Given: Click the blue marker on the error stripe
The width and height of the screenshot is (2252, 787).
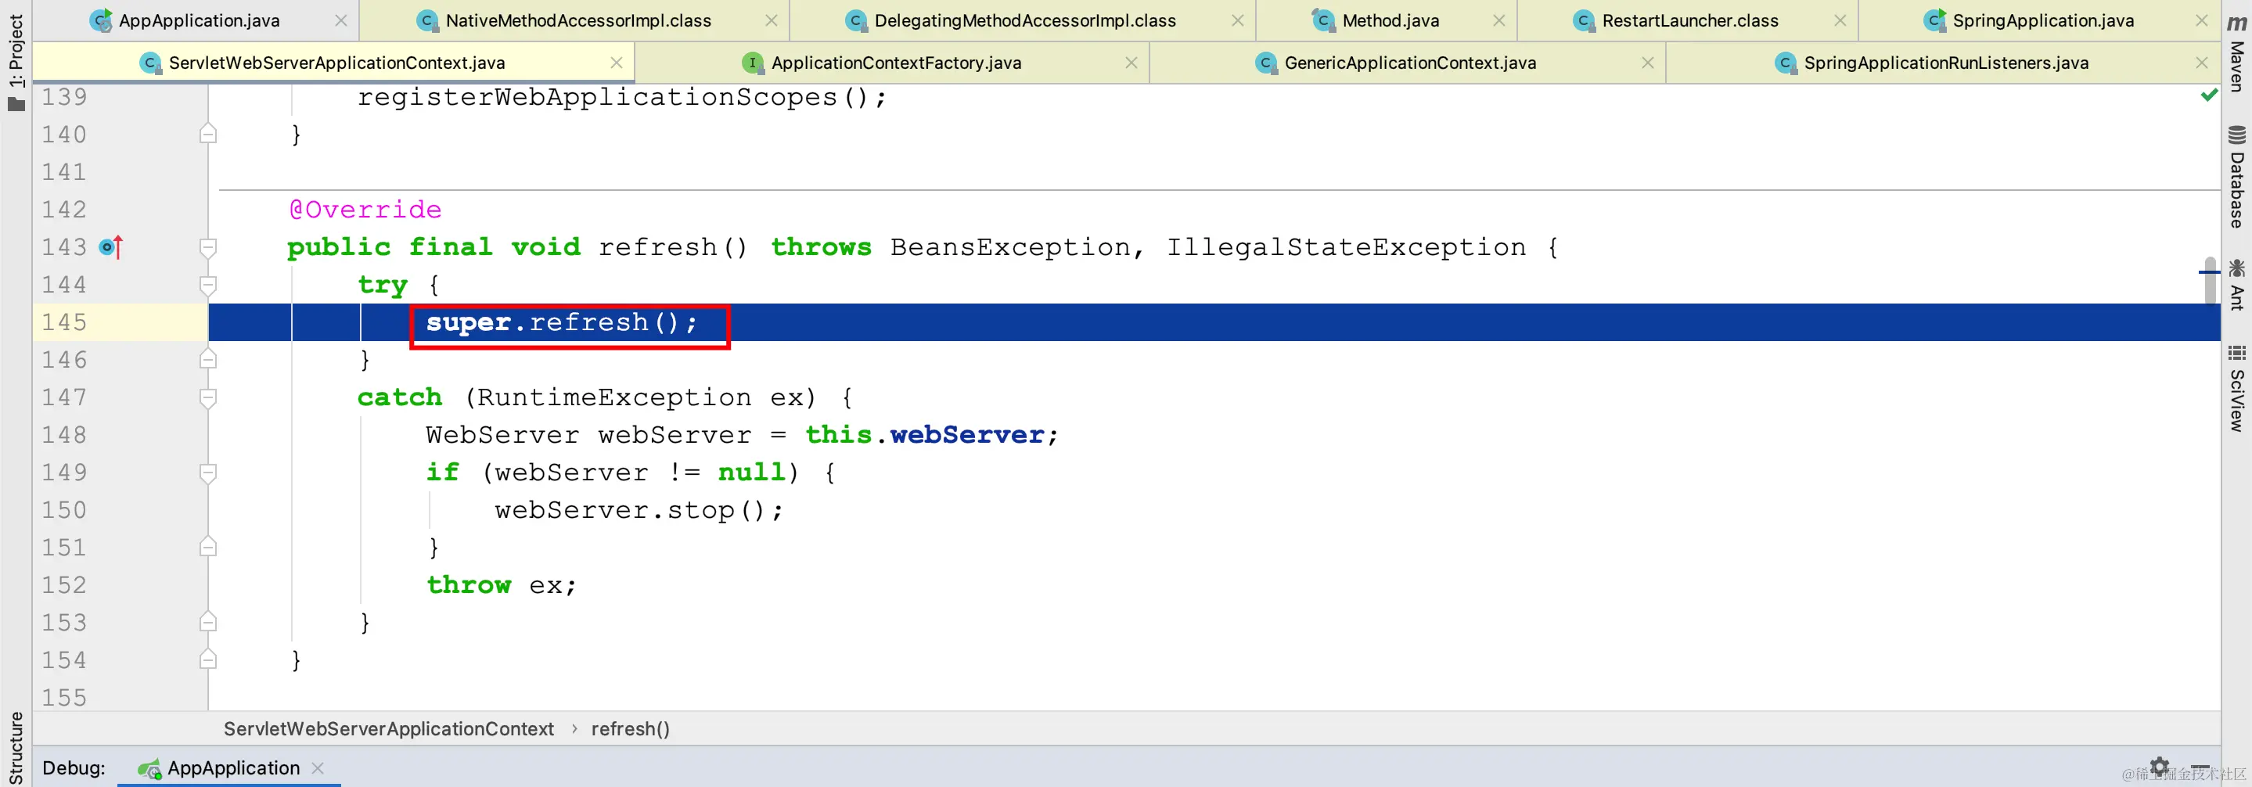Looking at the screenshot, I should click(2208, 272).
